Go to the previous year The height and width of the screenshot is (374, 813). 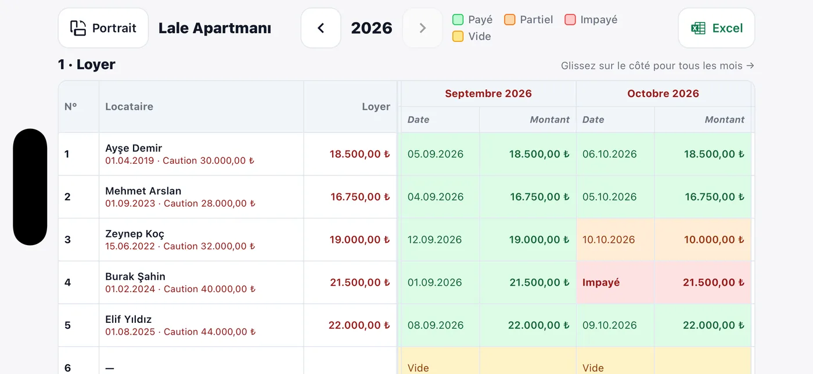tap(321, 28)
